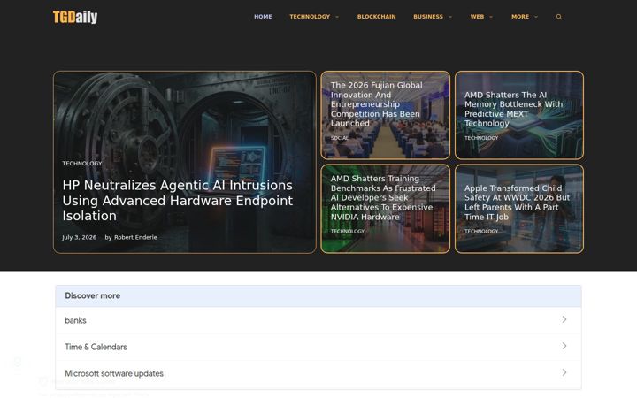Expand the More dropdown arrow

[x=536, y=17]
